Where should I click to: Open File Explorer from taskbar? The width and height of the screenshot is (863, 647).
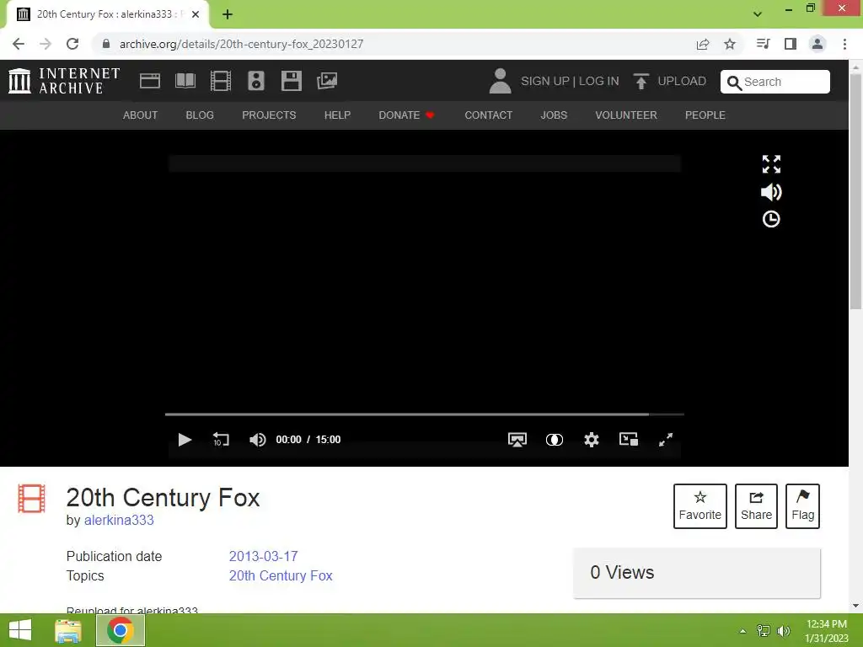pos(68,630)
